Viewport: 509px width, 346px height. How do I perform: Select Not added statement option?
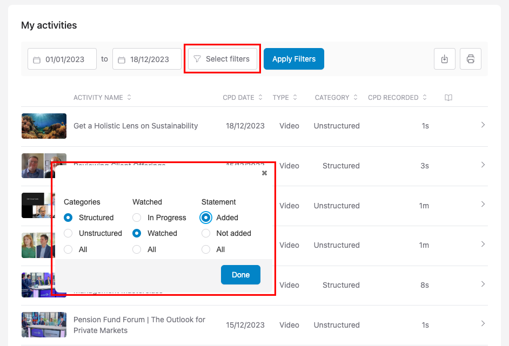click(x=206, y=233)
